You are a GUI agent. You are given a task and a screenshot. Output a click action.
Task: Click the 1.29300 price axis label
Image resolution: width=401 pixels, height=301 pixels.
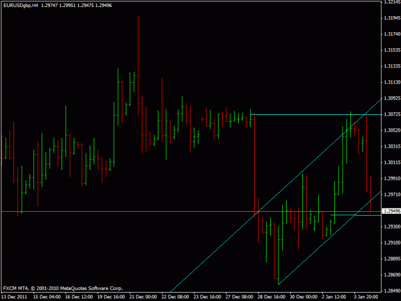[392, 227]
